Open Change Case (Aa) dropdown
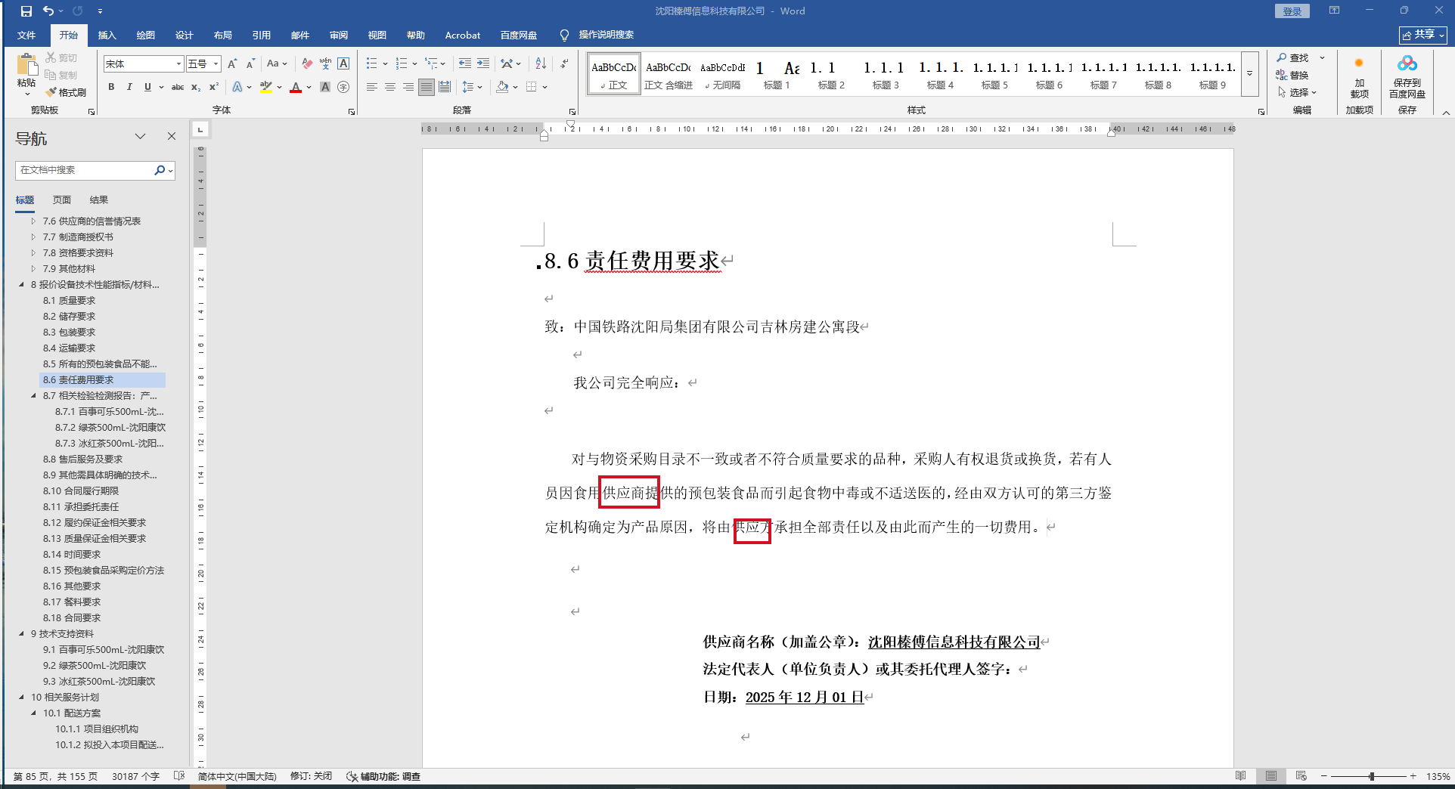1455x789 pixels. point(277,64)
